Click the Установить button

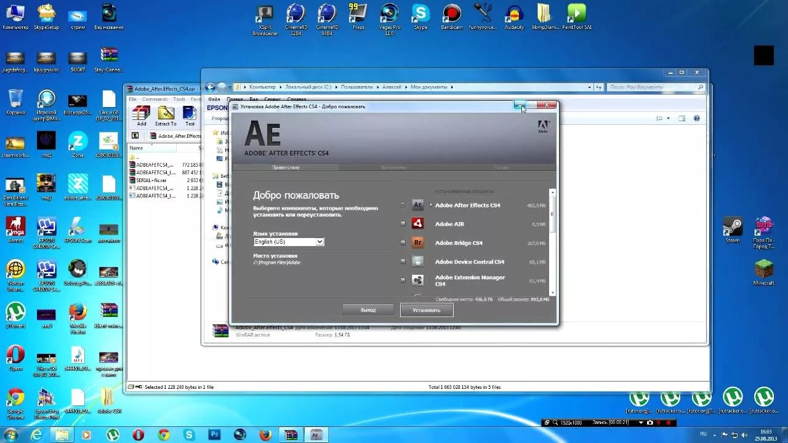point(427,310)
